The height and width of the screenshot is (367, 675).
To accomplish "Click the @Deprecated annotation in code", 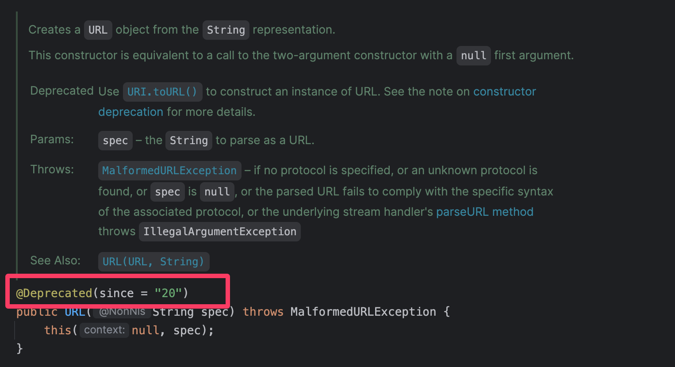I will coord(54,293).
